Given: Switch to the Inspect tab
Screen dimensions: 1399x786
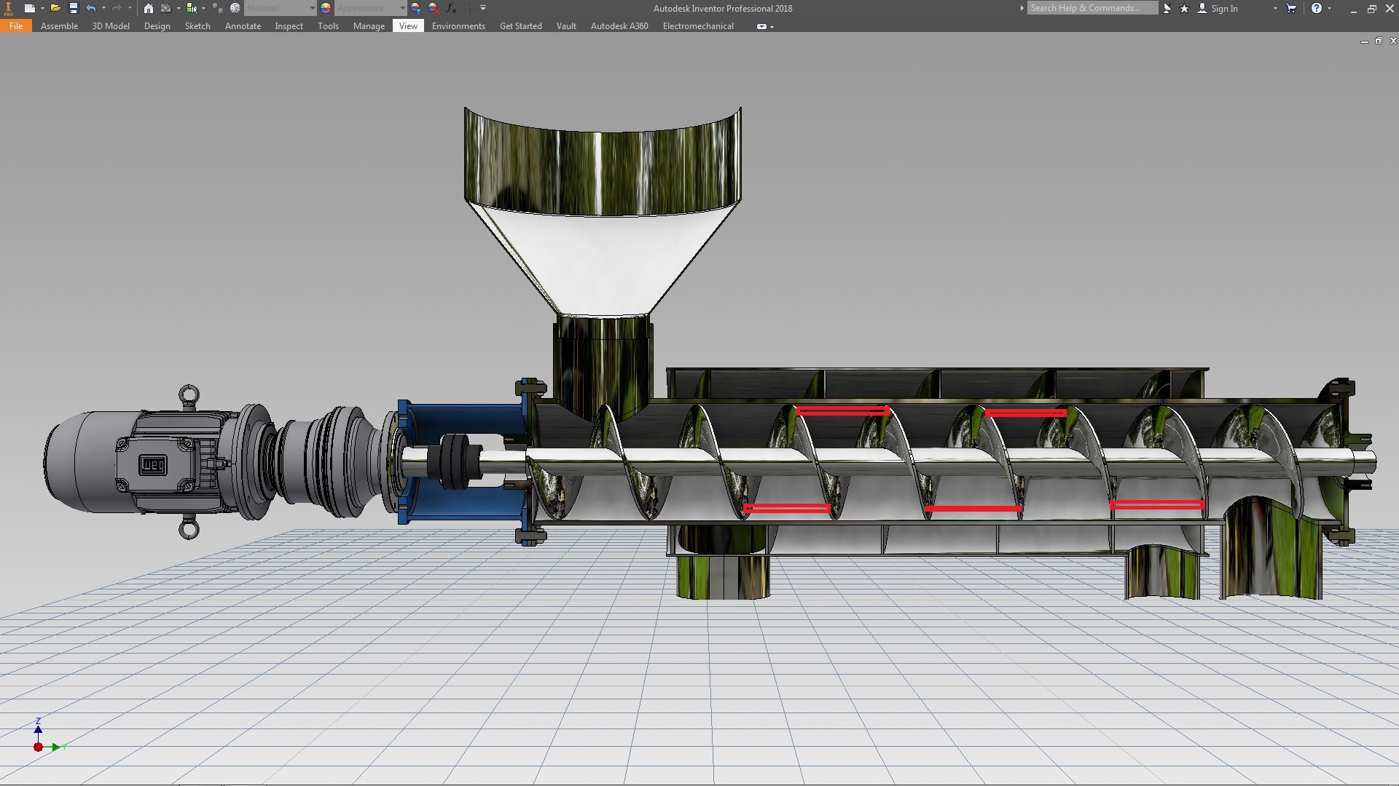Looking at the screenshot, I should coord(289,26).
